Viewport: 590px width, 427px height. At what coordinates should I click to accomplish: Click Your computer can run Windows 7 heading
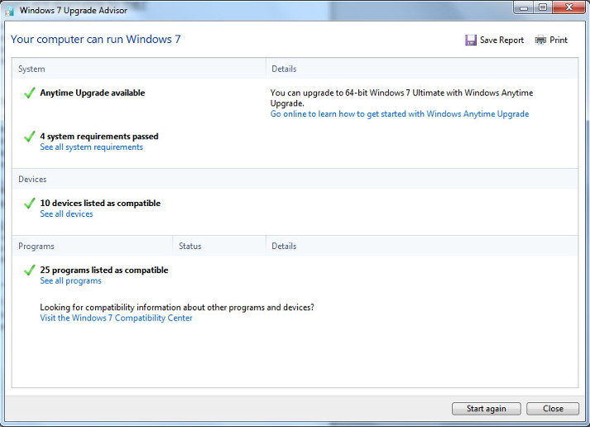(x=95, y=40)
